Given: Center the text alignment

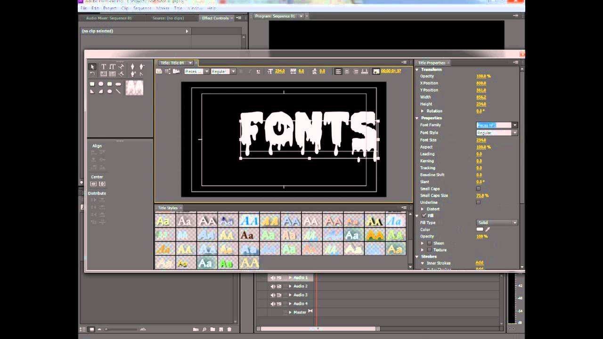Looking at the screenshot, I should [x=347, y=72].
